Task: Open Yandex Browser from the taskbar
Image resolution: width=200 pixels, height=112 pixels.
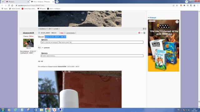Action: 54,110
